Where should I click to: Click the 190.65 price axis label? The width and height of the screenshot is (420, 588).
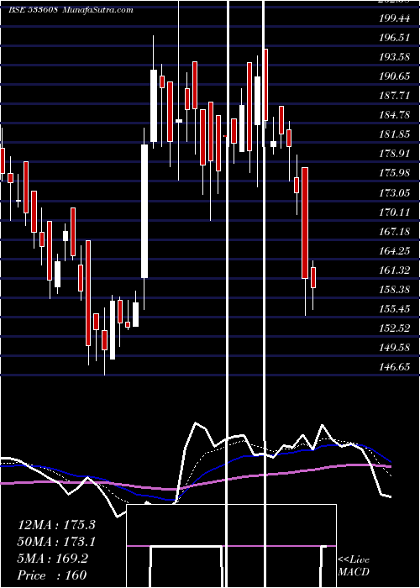pos(394,76)
